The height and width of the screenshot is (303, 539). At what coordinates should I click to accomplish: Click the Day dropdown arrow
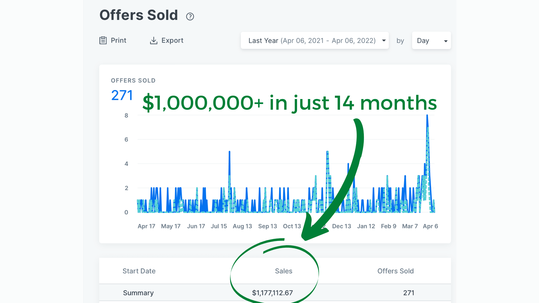pyautogui.click(x=446, y=41)
